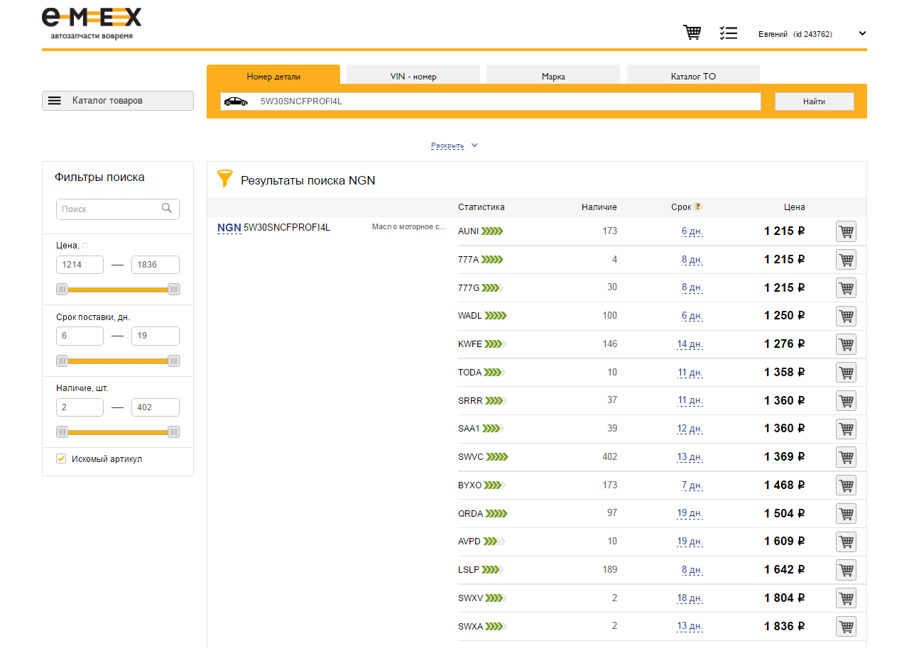909x648 pixels.
Task: Add the TODA offer to cart
Action: (x=846, y=373)
